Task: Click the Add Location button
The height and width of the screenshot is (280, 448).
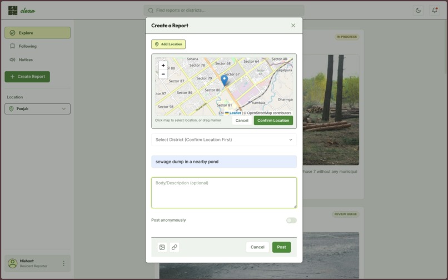Action: click(x=168, y=44)
